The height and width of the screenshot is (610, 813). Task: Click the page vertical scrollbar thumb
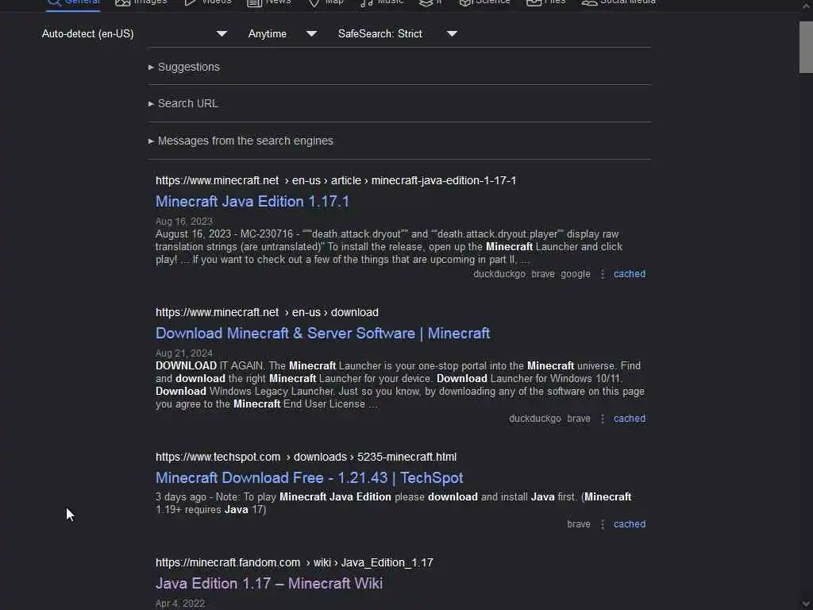click(x=806, y=47)
